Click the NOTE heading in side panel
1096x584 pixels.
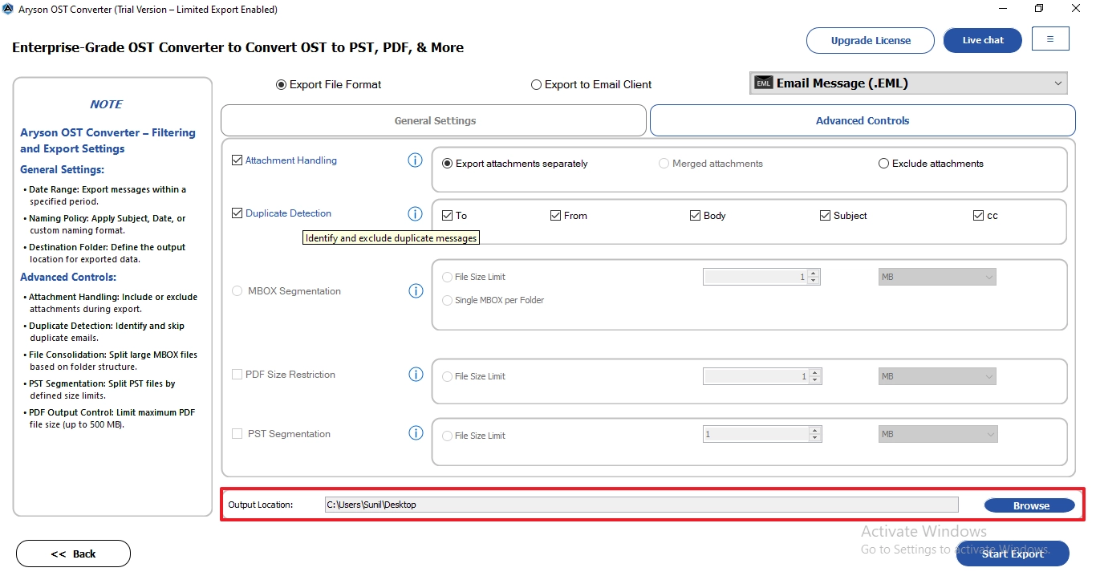pyautogui.click(x=106, y=104)
